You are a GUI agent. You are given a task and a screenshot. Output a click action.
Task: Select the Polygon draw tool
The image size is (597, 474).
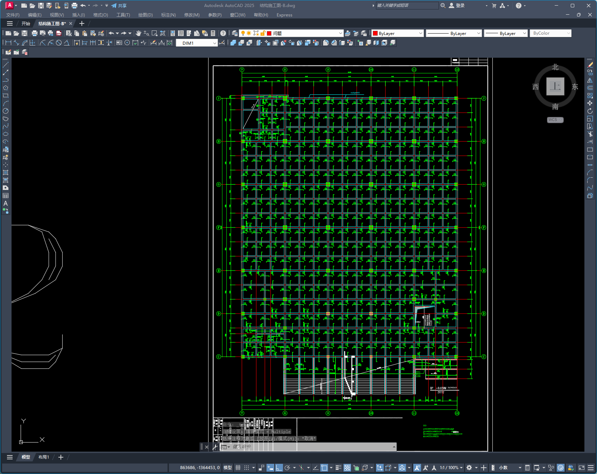6,88
